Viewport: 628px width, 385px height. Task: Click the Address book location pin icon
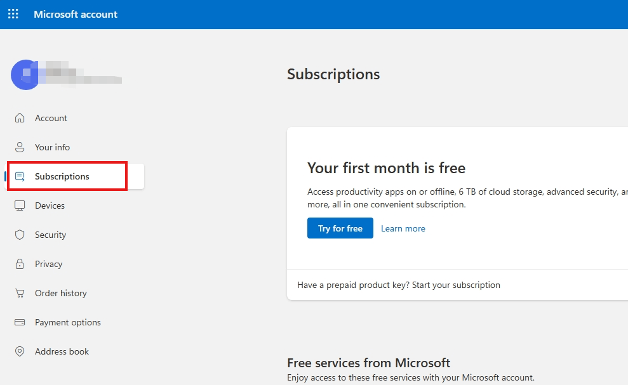[20, 351]
